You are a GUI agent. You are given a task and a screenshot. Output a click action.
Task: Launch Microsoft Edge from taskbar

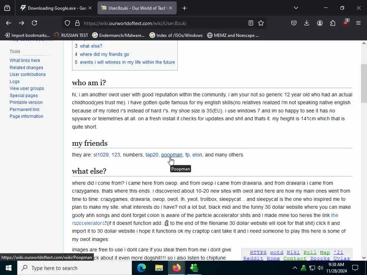(x=141, y=268)
